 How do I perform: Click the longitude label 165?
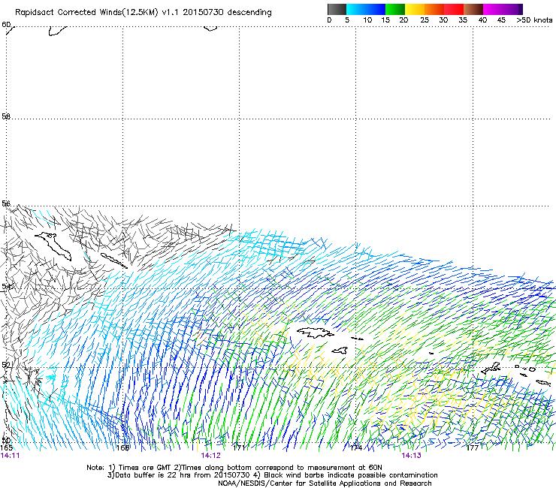click(6, 448)
